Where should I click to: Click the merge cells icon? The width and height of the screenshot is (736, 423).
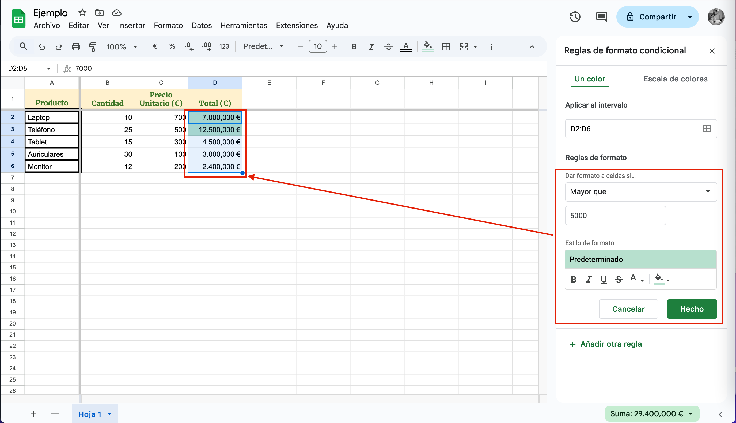[x=464, y=46]
